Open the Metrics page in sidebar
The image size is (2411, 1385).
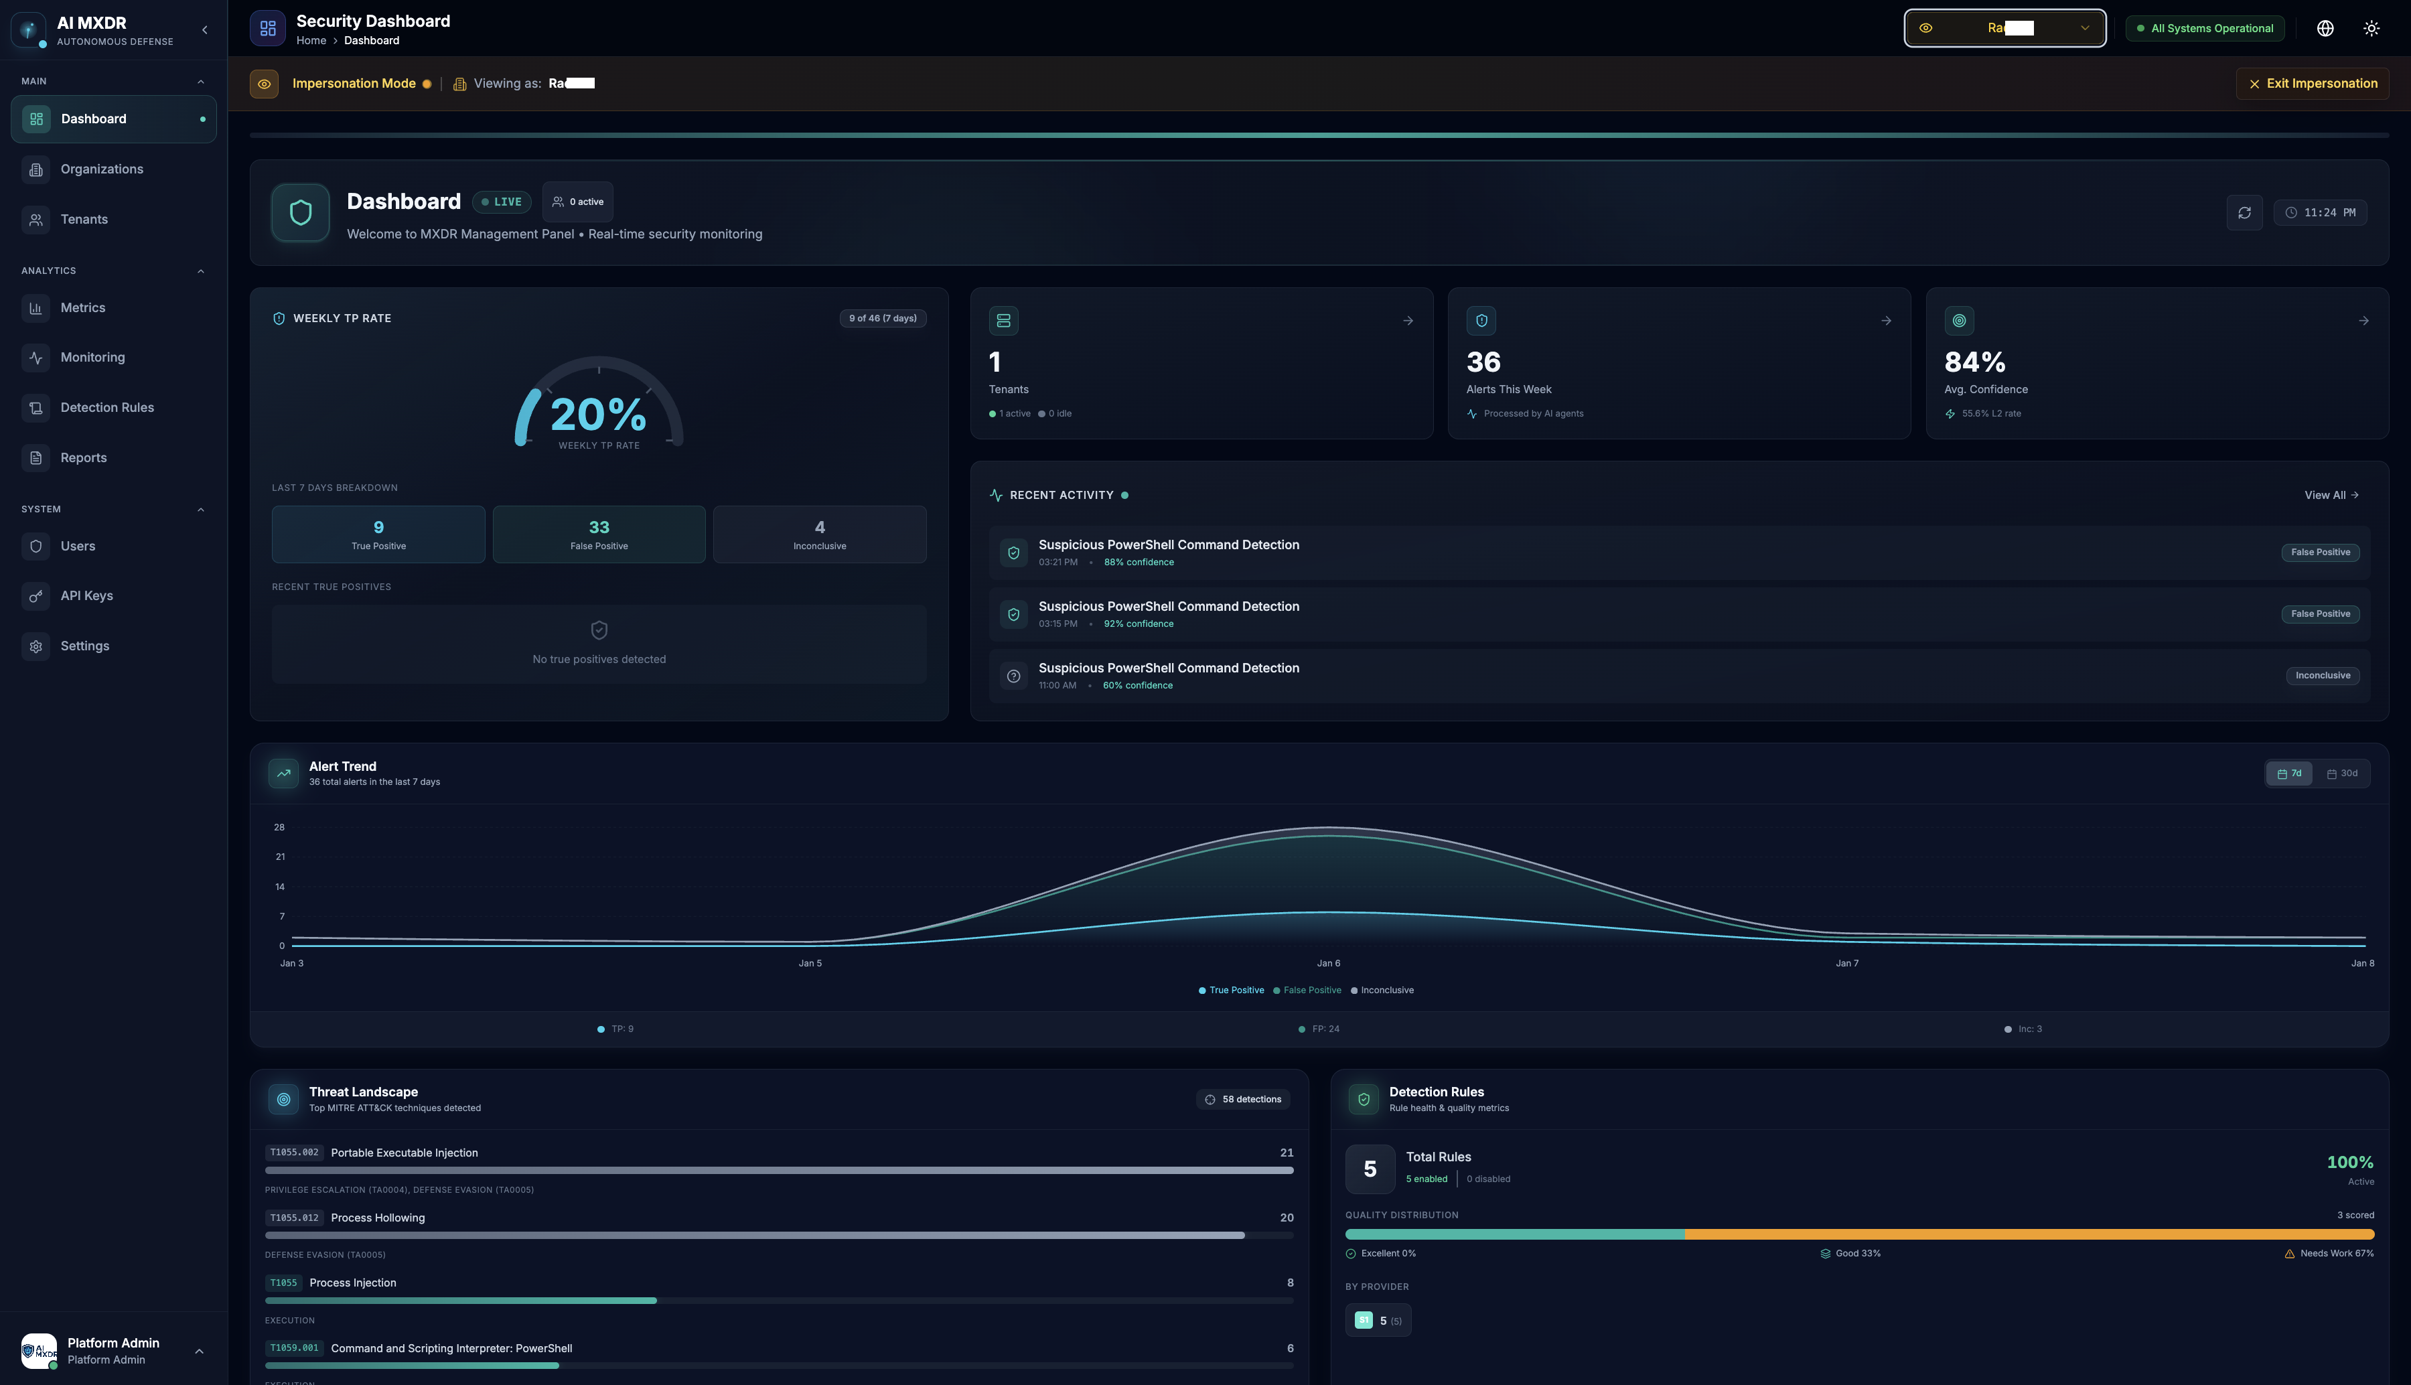tap(113, 308)
